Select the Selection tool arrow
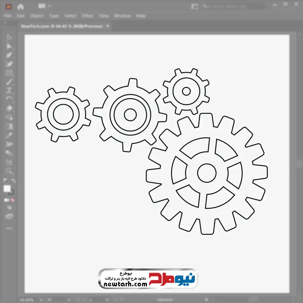This screenshot has width=303, height=303. 9,38
